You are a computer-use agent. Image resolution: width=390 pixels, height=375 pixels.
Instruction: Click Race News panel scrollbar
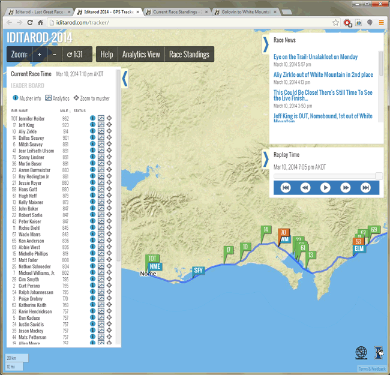(x=381, y=64)
